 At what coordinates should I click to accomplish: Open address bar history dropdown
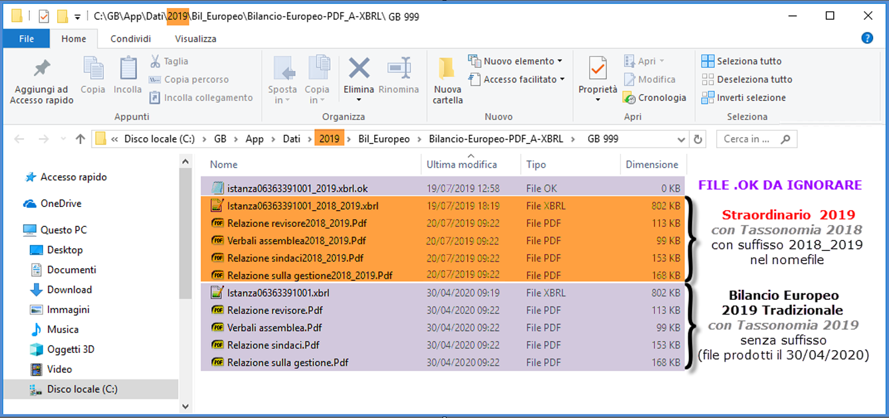pos(681,139)
